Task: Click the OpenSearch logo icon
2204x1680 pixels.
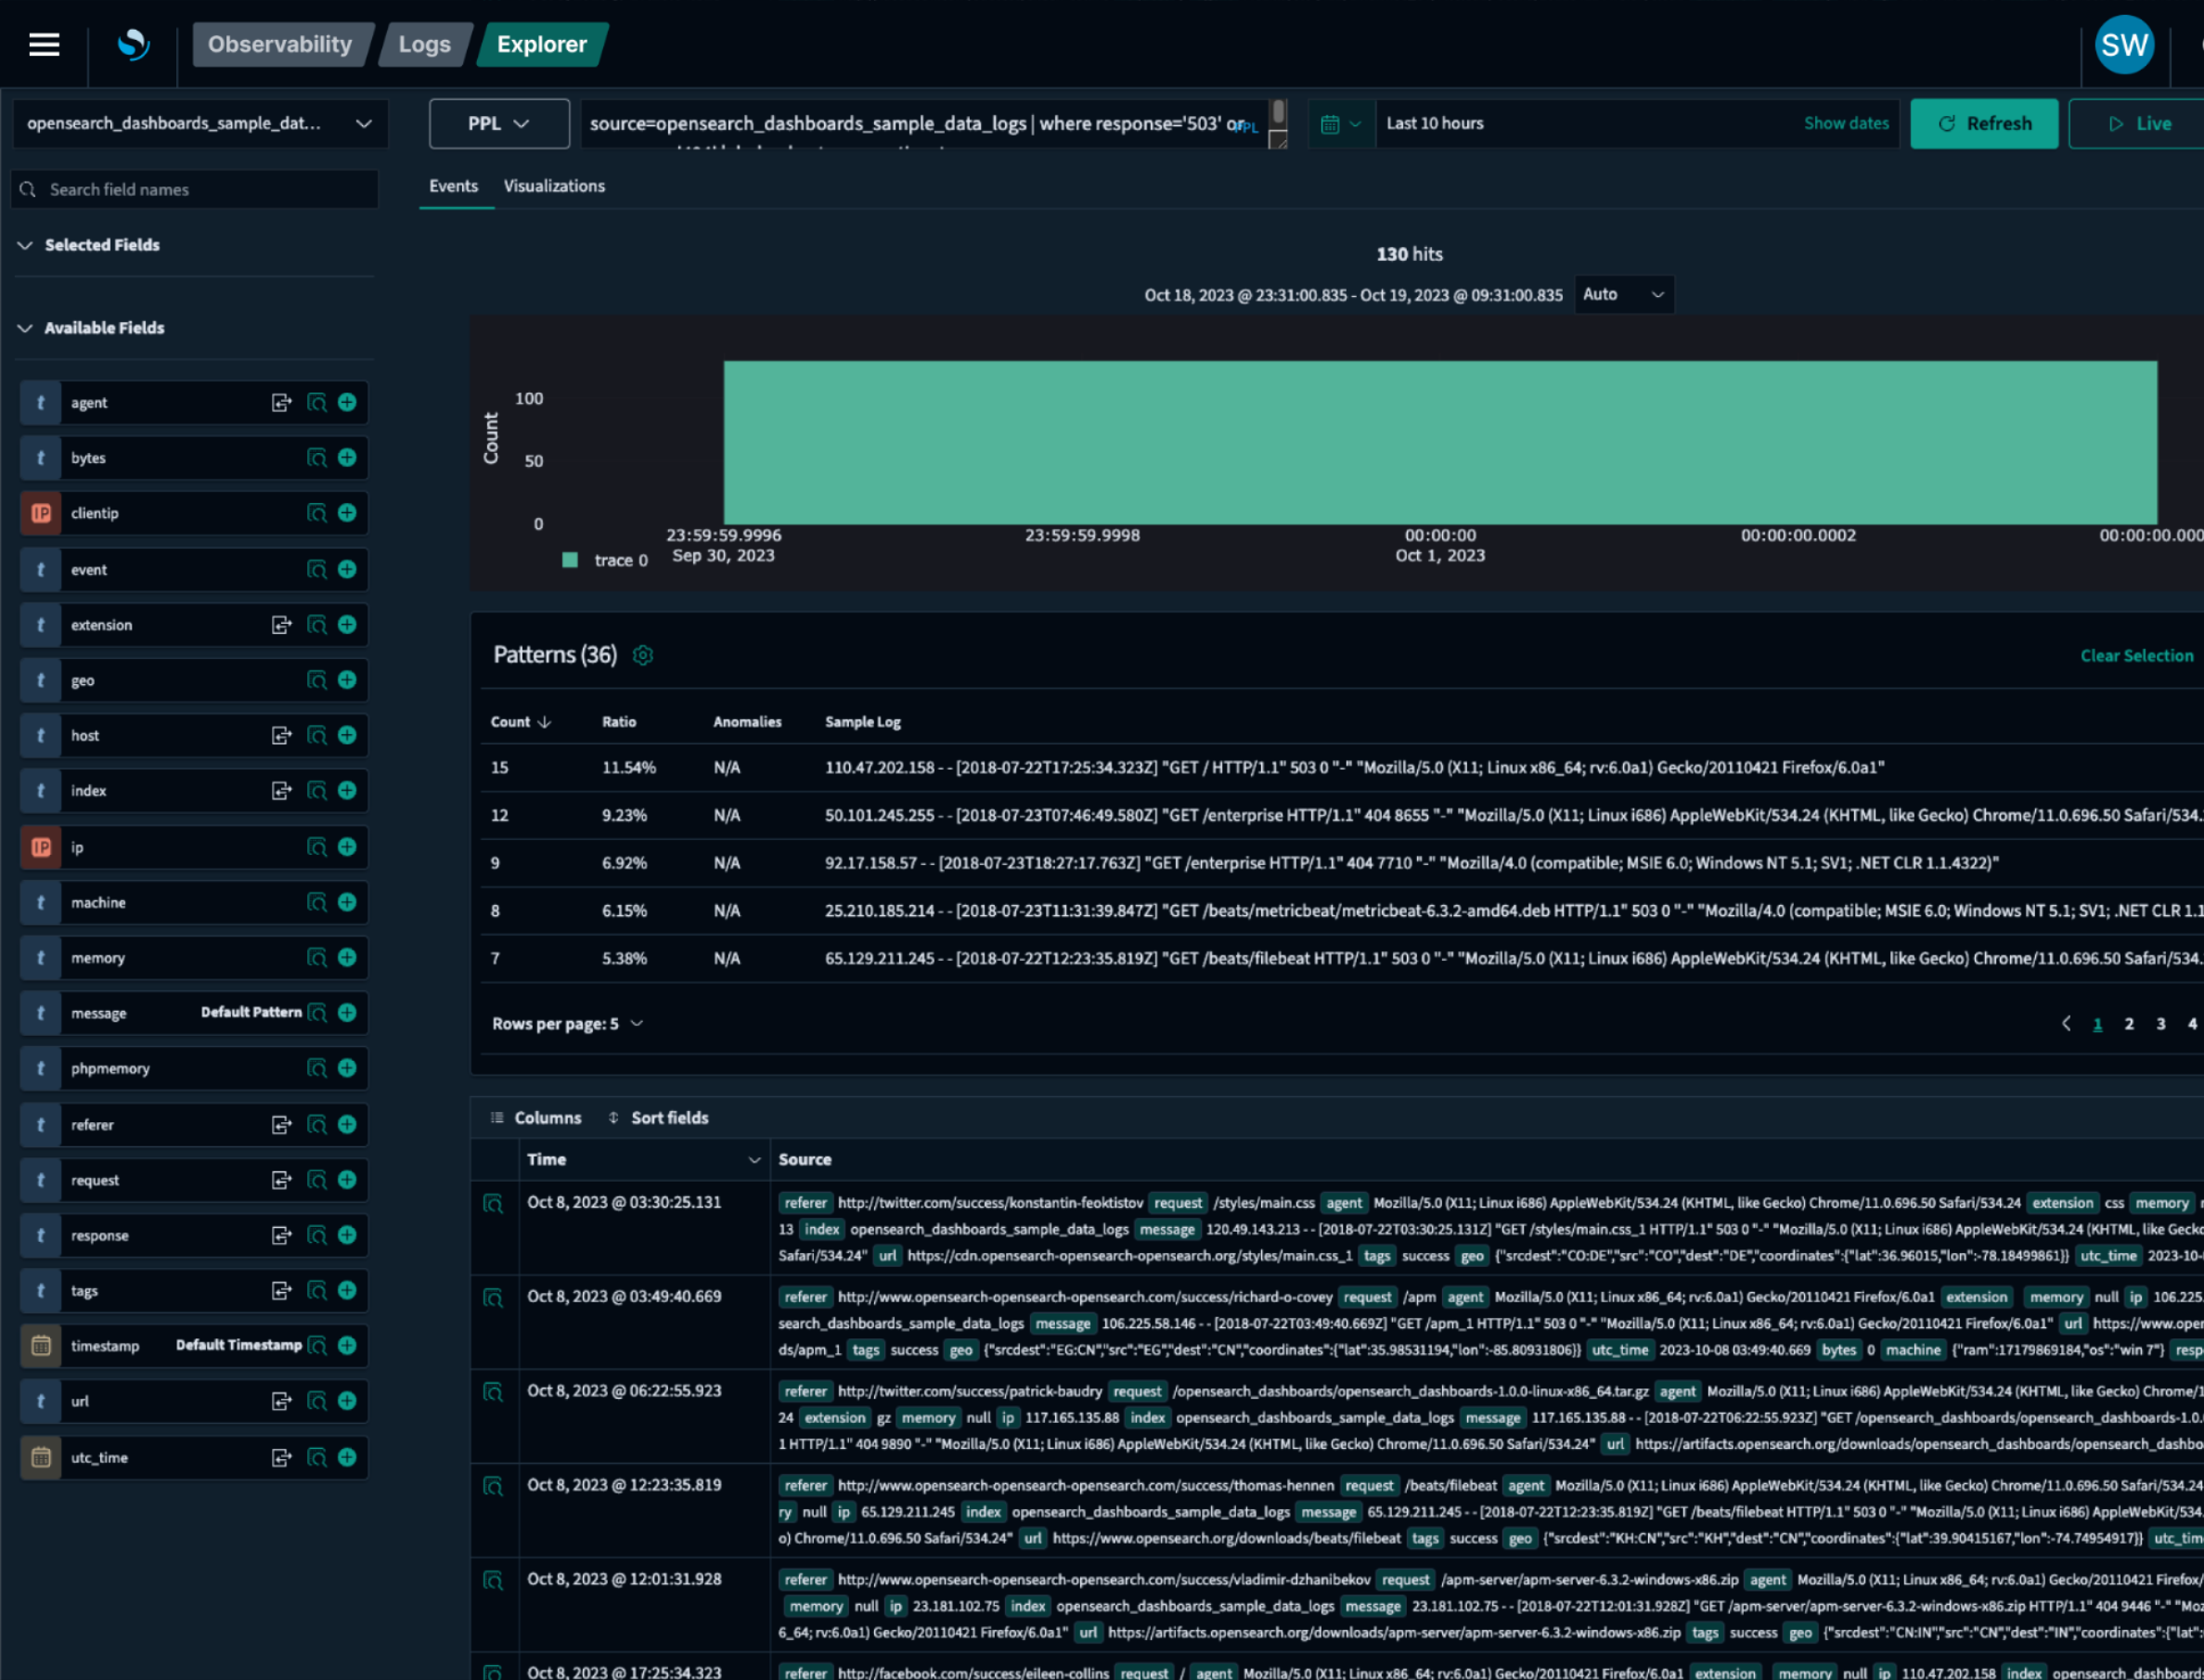Action: pyautogui.click(x=133, y=44)
